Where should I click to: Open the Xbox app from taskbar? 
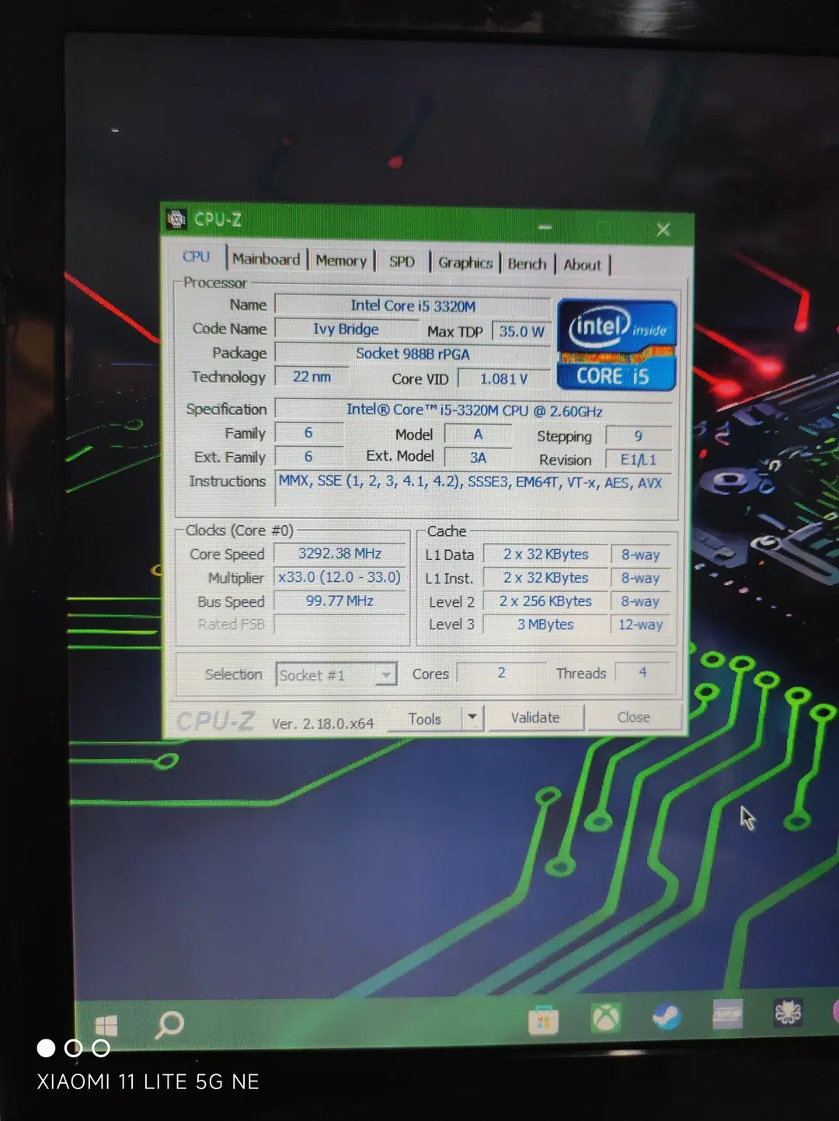606,1017
